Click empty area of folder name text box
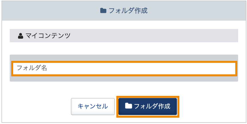The image size is (247, 124). click(142, 69)
